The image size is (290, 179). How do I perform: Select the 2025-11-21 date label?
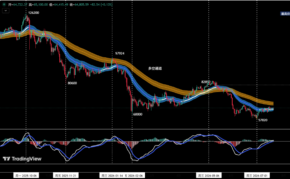(x=66, y=176)
